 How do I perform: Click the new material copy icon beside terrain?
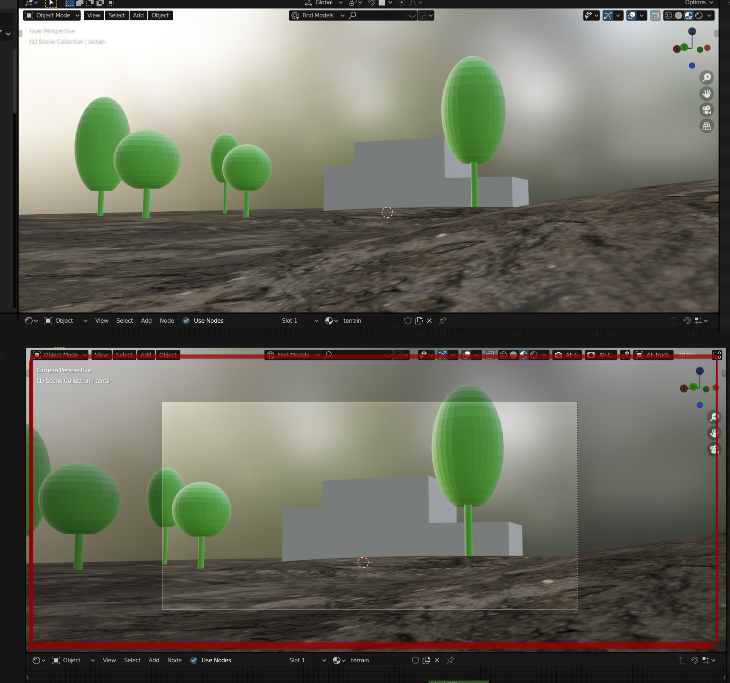tap(419, 321)
